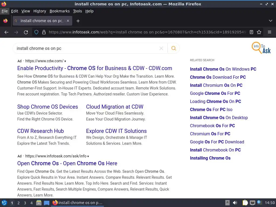
Task: Search Chrome Os For PC Iso
Action: click(x=211, y=110)
